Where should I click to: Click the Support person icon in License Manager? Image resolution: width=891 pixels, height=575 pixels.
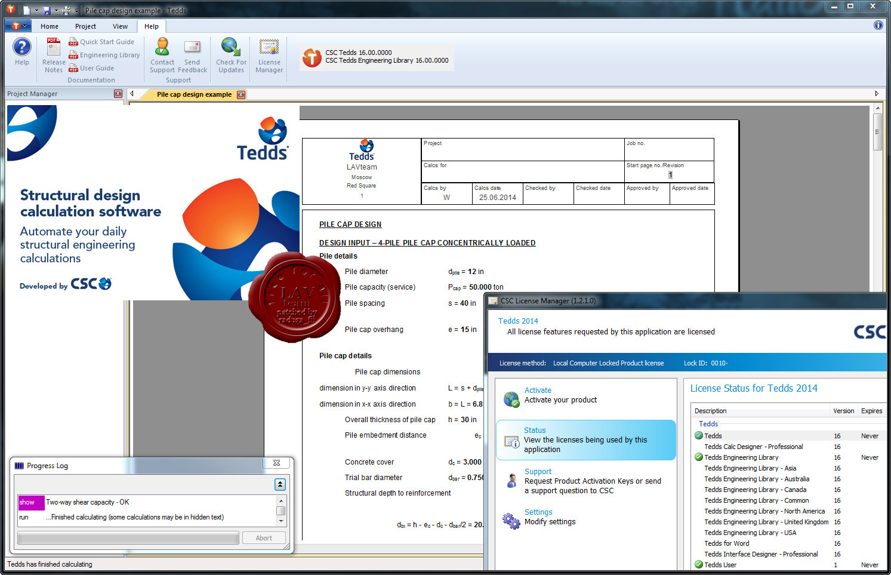point(511,481)
